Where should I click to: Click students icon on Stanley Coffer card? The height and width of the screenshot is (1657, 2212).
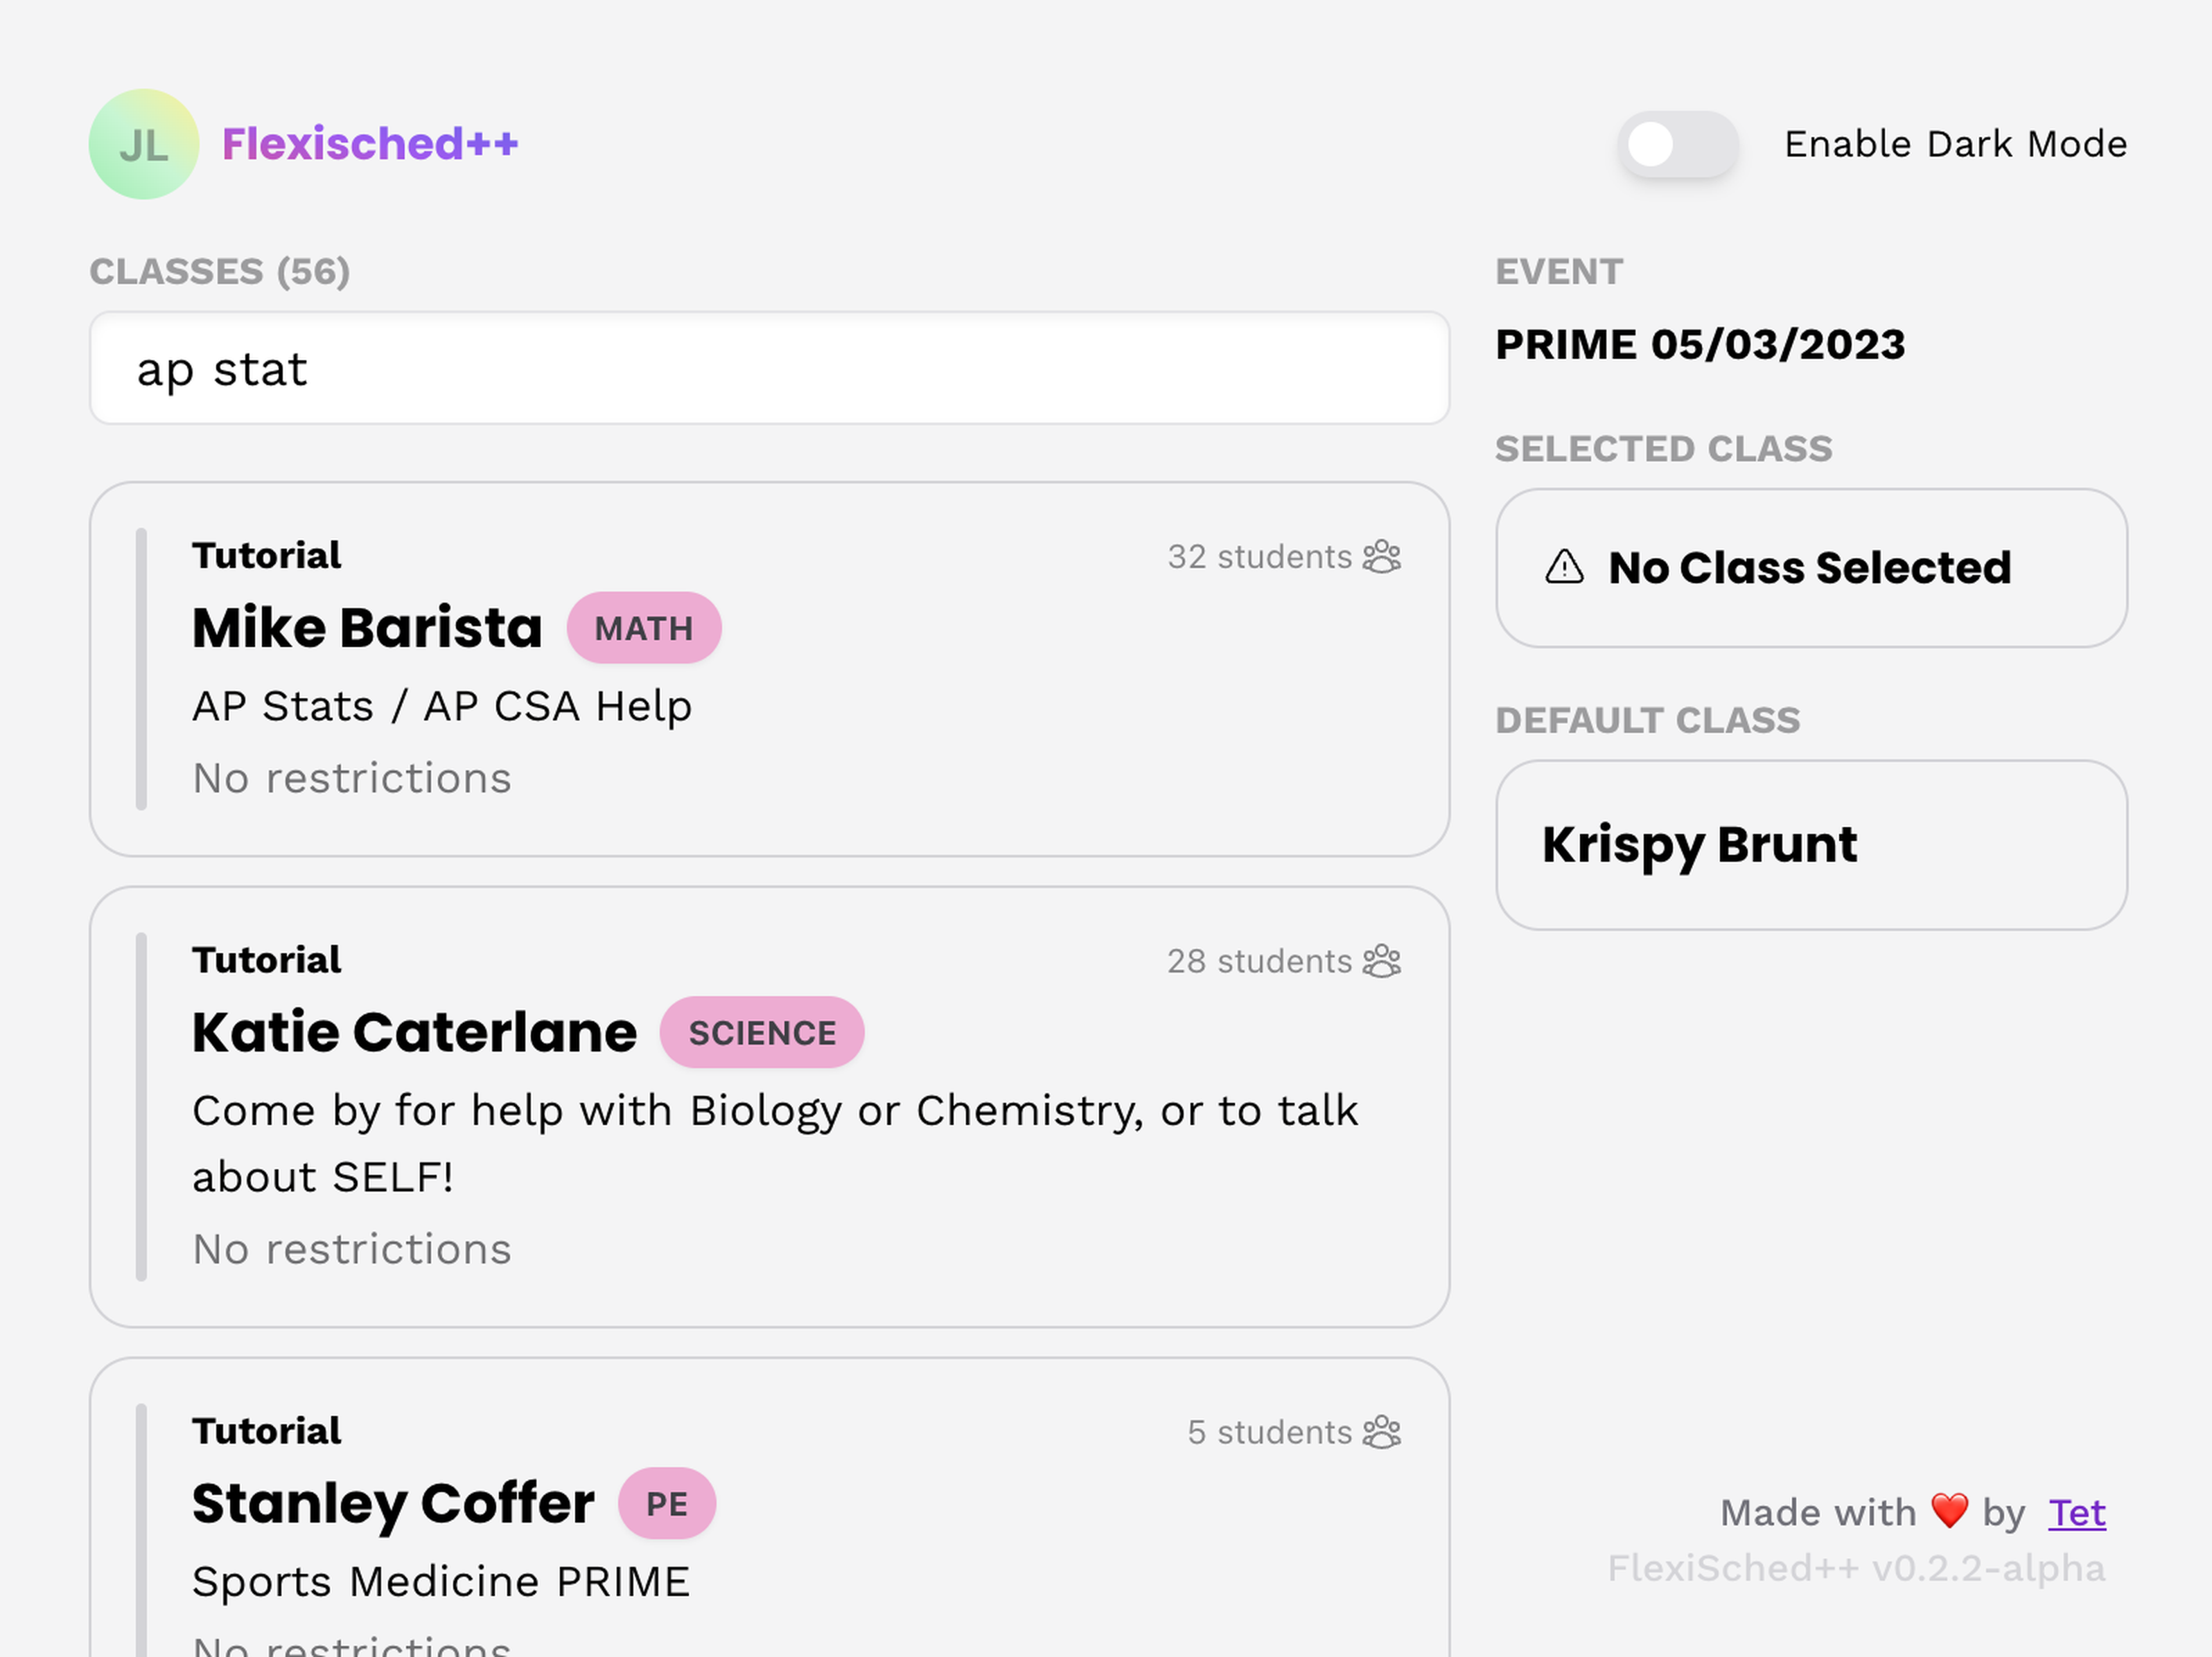coord(1382,1432)
